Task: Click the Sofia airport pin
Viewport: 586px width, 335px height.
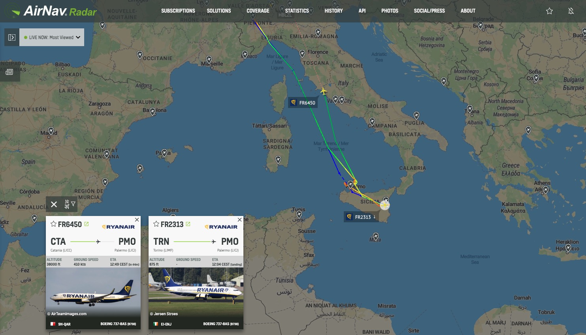Action: click(x=536, y=78)
